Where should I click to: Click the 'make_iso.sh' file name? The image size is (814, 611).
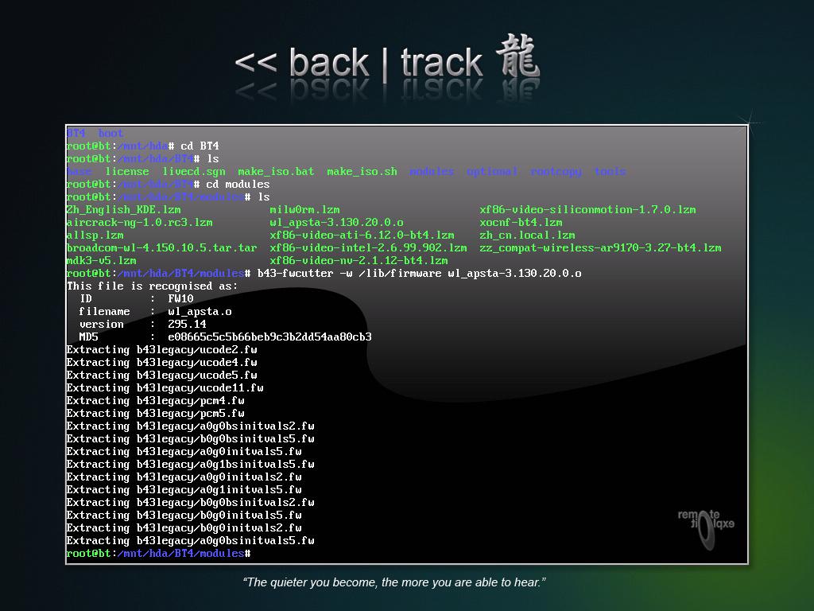(x=362, y=172)
